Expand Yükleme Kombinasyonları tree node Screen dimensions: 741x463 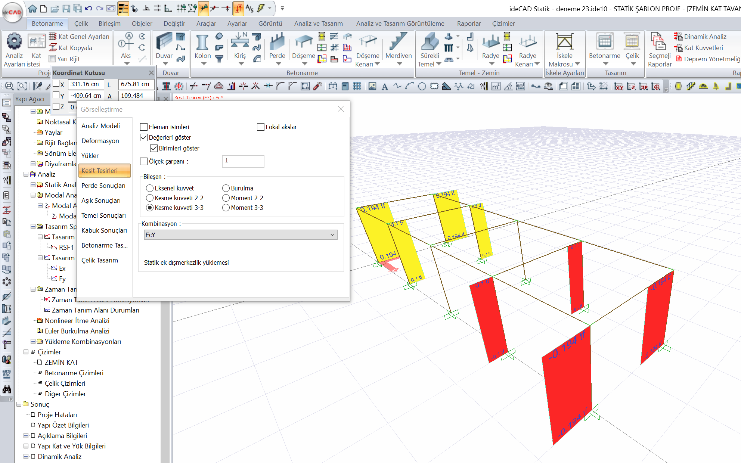(33, 341)
